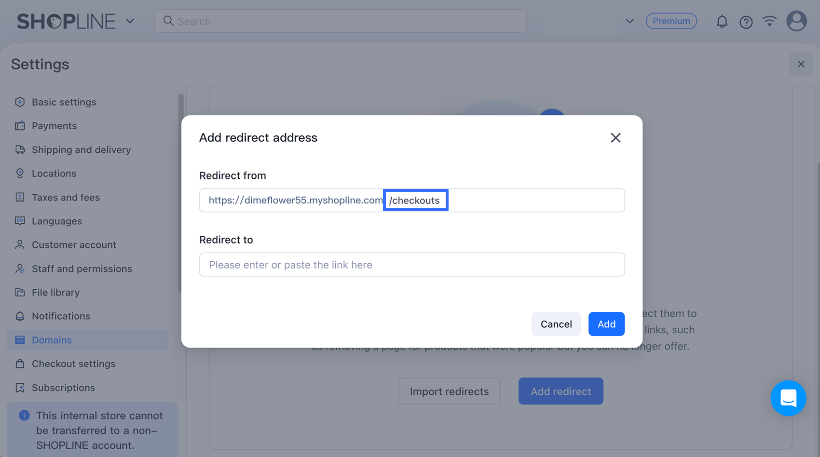This screenshot has width=820, height=457.
Task: Click the Shipping and delivery truck icon
Action: pos(20,149)
